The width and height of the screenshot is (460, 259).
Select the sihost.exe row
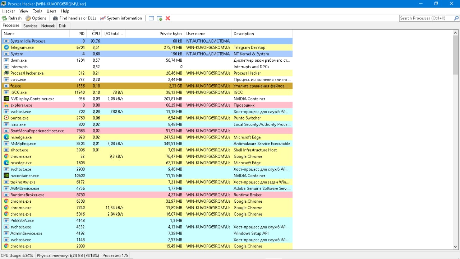147,150
